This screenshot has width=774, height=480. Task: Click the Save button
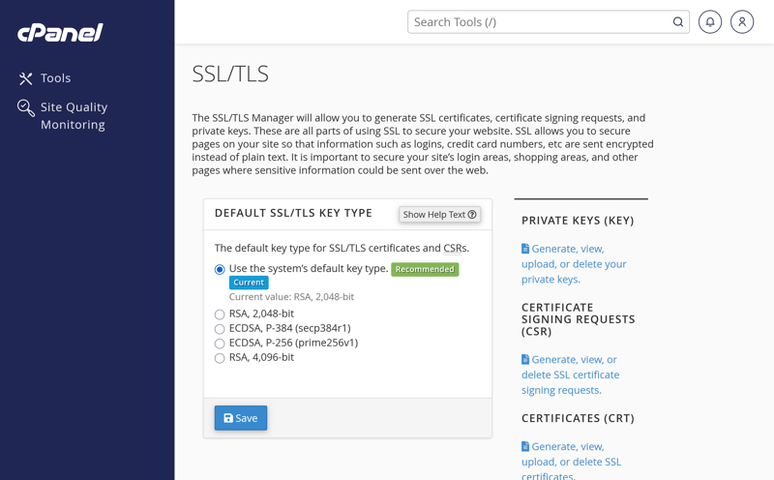pos(241,418)
